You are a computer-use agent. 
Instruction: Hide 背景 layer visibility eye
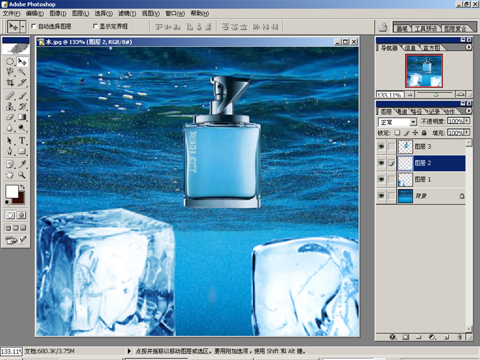click(381, 196)
